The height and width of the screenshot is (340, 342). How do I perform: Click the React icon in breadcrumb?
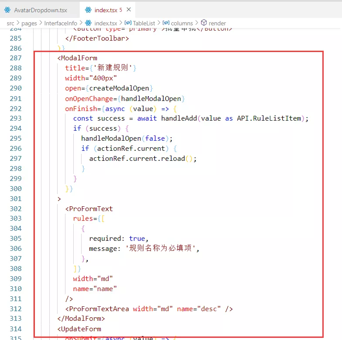[88, 23]
